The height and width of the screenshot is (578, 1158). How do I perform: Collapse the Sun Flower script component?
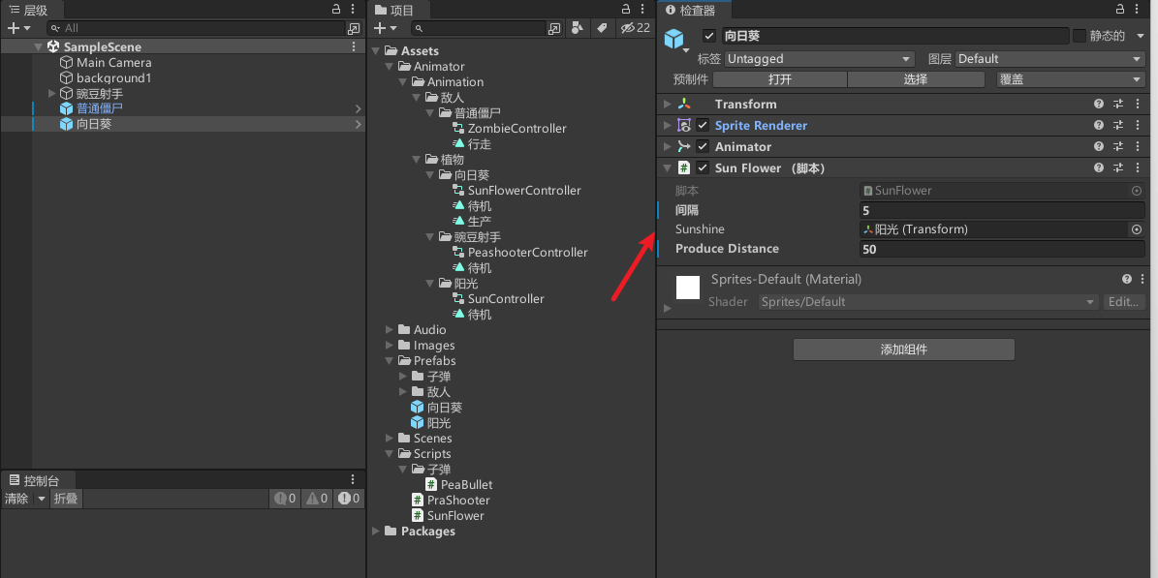click(x=668, y=168)
